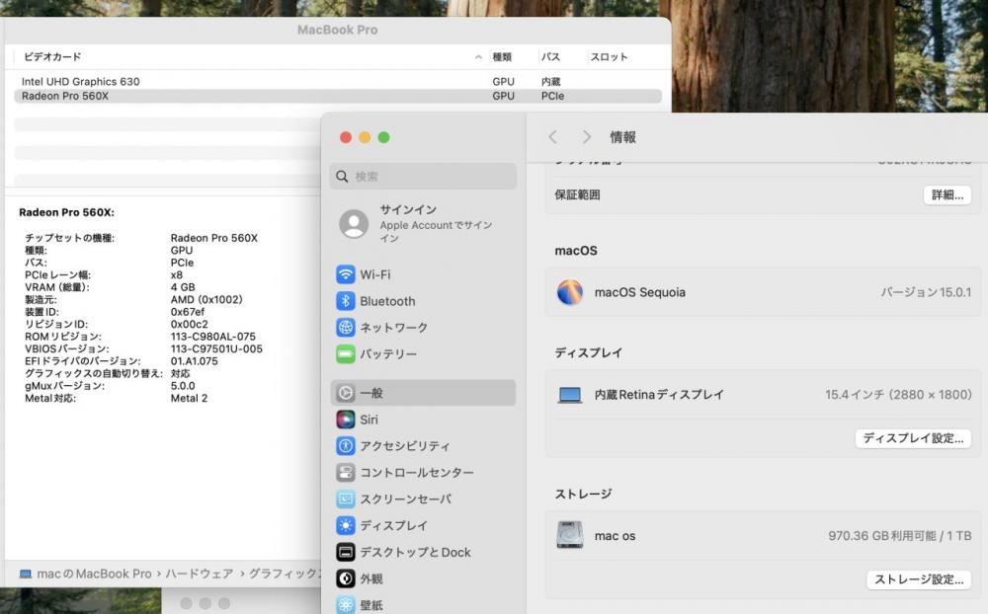Click the MacBook Pro window title
The image size is (988, 614).
click(x=338, y=30)
